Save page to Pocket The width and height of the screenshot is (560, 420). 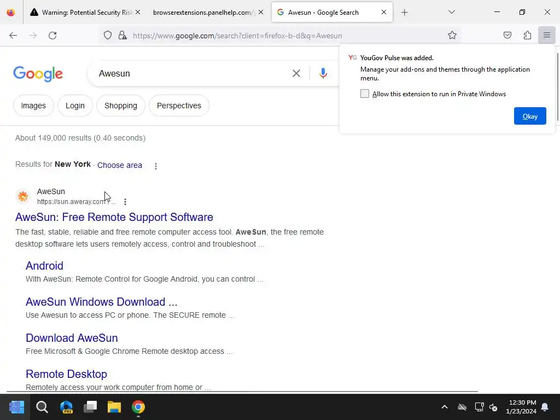click(507, 35)
